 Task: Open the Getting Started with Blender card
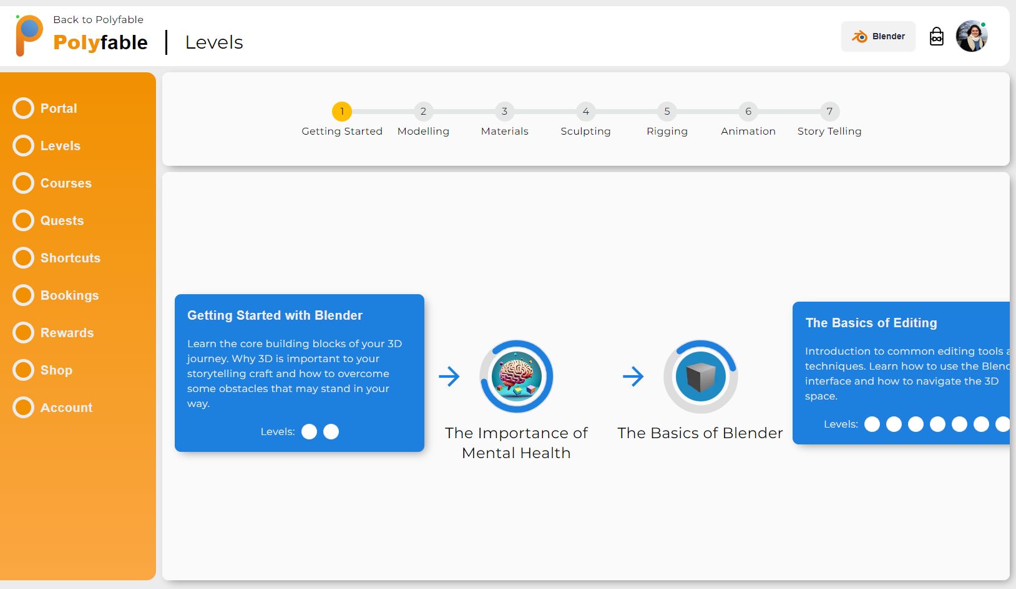coord(300,373)
